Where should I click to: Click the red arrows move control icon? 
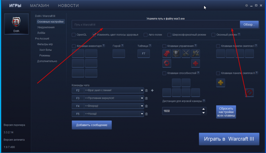pyautogui.click(x=167, y=54)
